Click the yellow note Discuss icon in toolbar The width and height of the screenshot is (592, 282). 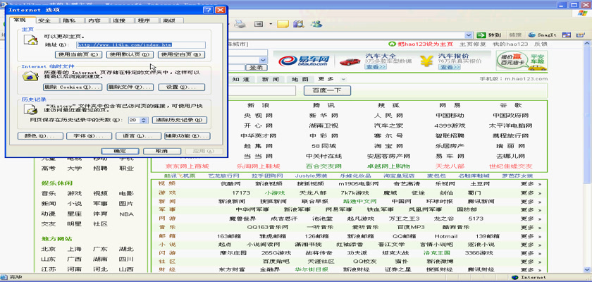click(x=283, y=24)
